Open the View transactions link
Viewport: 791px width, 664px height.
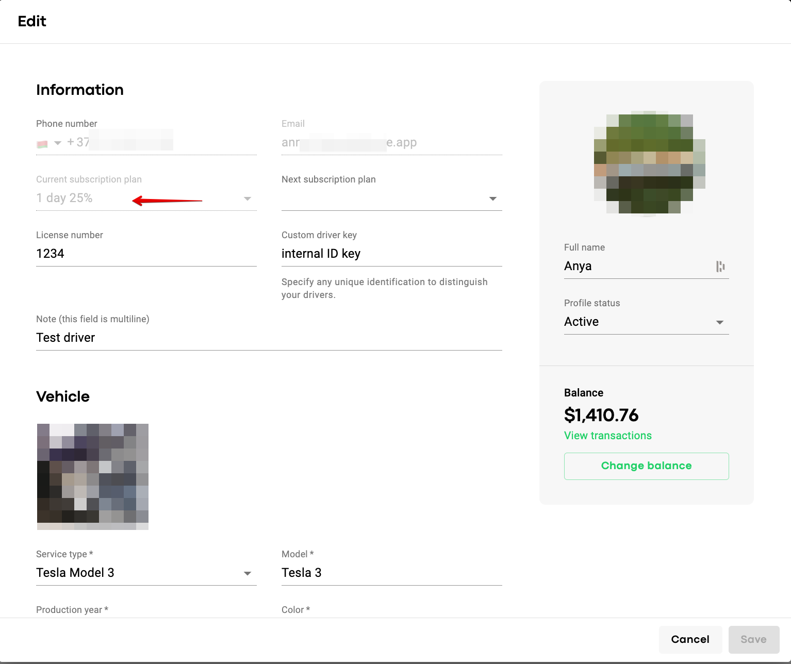[608, 436]
